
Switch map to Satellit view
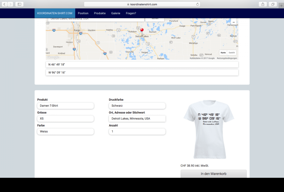[x=231, y=52]
